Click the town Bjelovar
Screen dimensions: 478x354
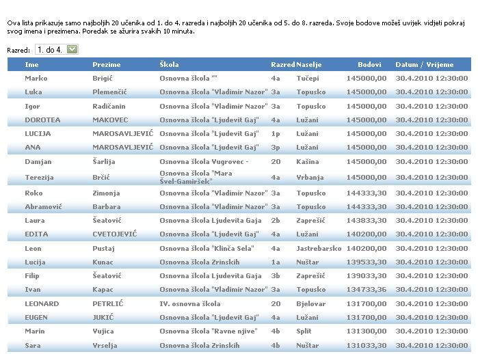[x=310, y=304]
